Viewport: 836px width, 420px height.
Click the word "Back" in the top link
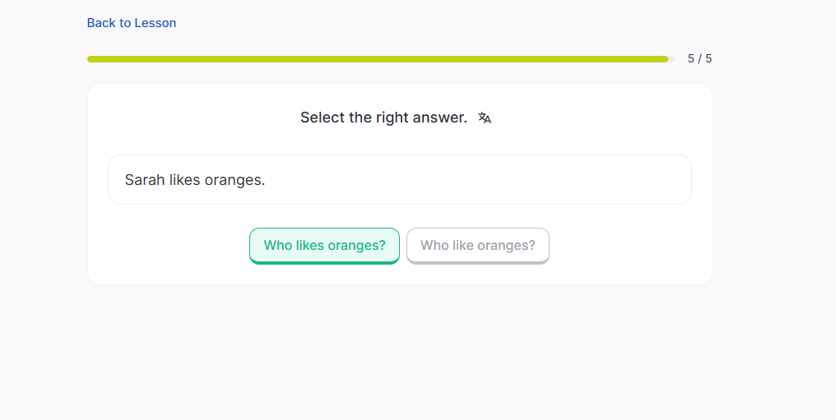point(101,23)
